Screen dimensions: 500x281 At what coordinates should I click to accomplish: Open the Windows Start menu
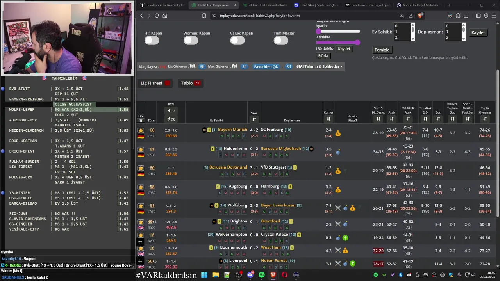(204, 275)
